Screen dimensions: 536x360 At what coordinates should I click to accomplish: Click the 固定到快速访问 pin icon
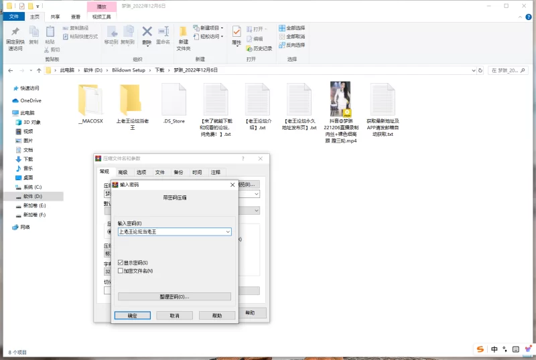[15, 32]
